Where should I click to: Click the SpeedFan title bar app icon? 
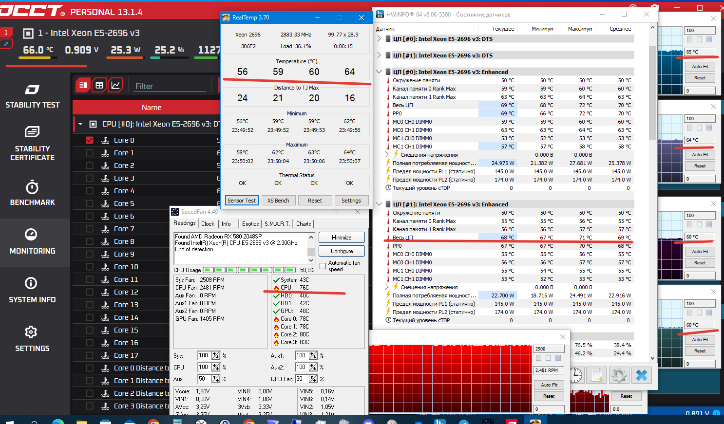[175, 212]
